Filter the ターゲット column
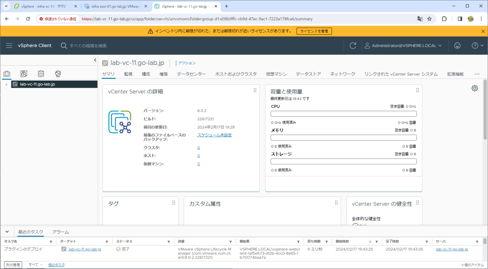 coord(107,241)
